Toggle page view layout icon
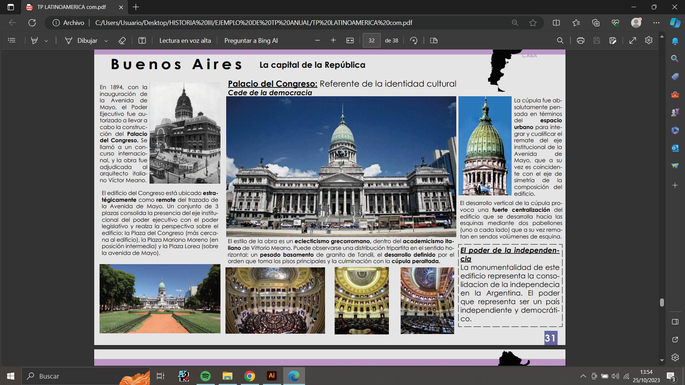Screen dimensions: 685x385 click(434, 41)
